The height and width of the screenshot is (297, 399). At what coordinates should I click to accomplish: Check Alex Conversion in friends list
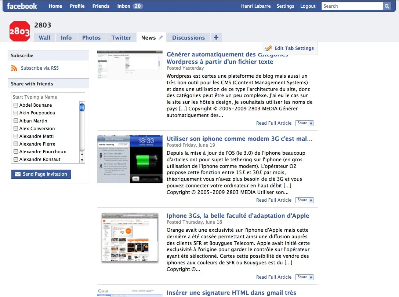click(x=16, y=128)
